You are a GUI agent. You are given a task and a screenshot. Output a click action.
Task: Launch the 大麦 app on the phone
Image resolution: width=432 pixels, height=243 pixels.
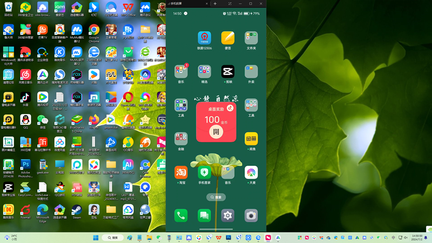pyautogui.click(x=251, y=172)
